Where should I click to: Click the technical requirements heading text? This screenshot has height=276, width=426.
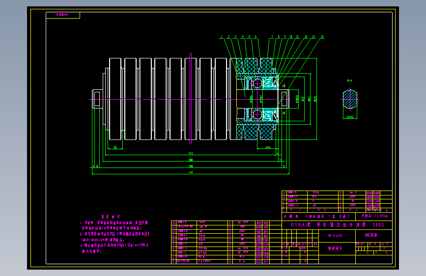pos(111,217)
